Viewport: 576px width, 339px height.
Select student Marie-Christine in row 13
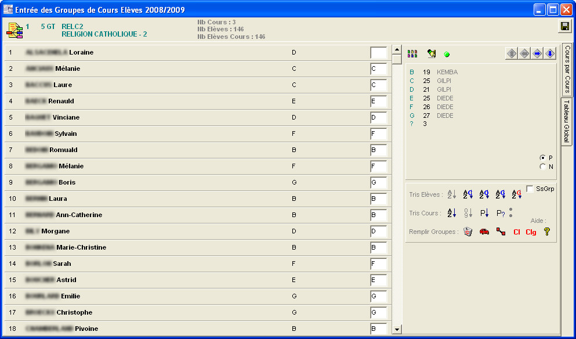click(x=198, y=247)
